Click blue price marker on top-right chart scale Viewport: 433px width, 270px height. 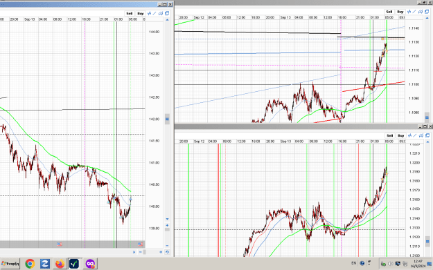coord(427,117)
